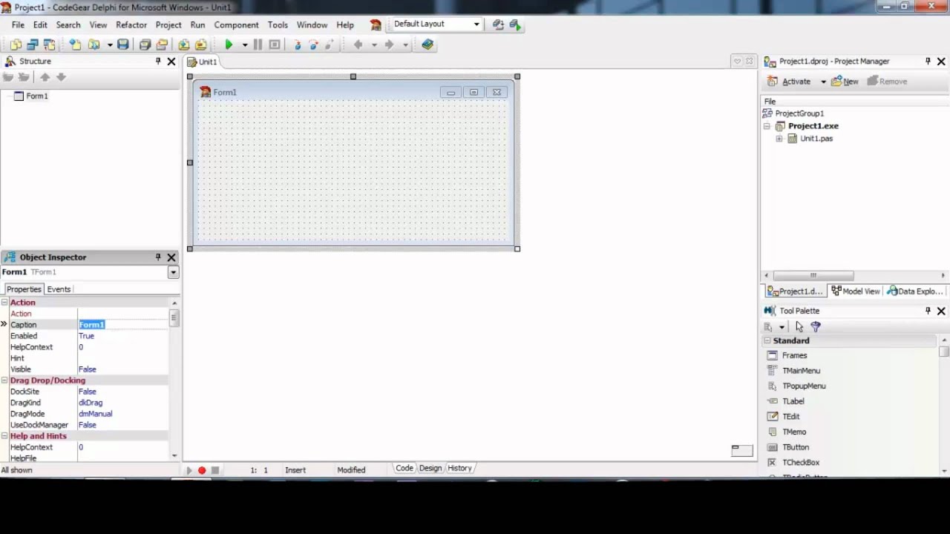Click the Run (green play) toolbar button
Viewport: 950px width, 534px height.
(229, 44)
